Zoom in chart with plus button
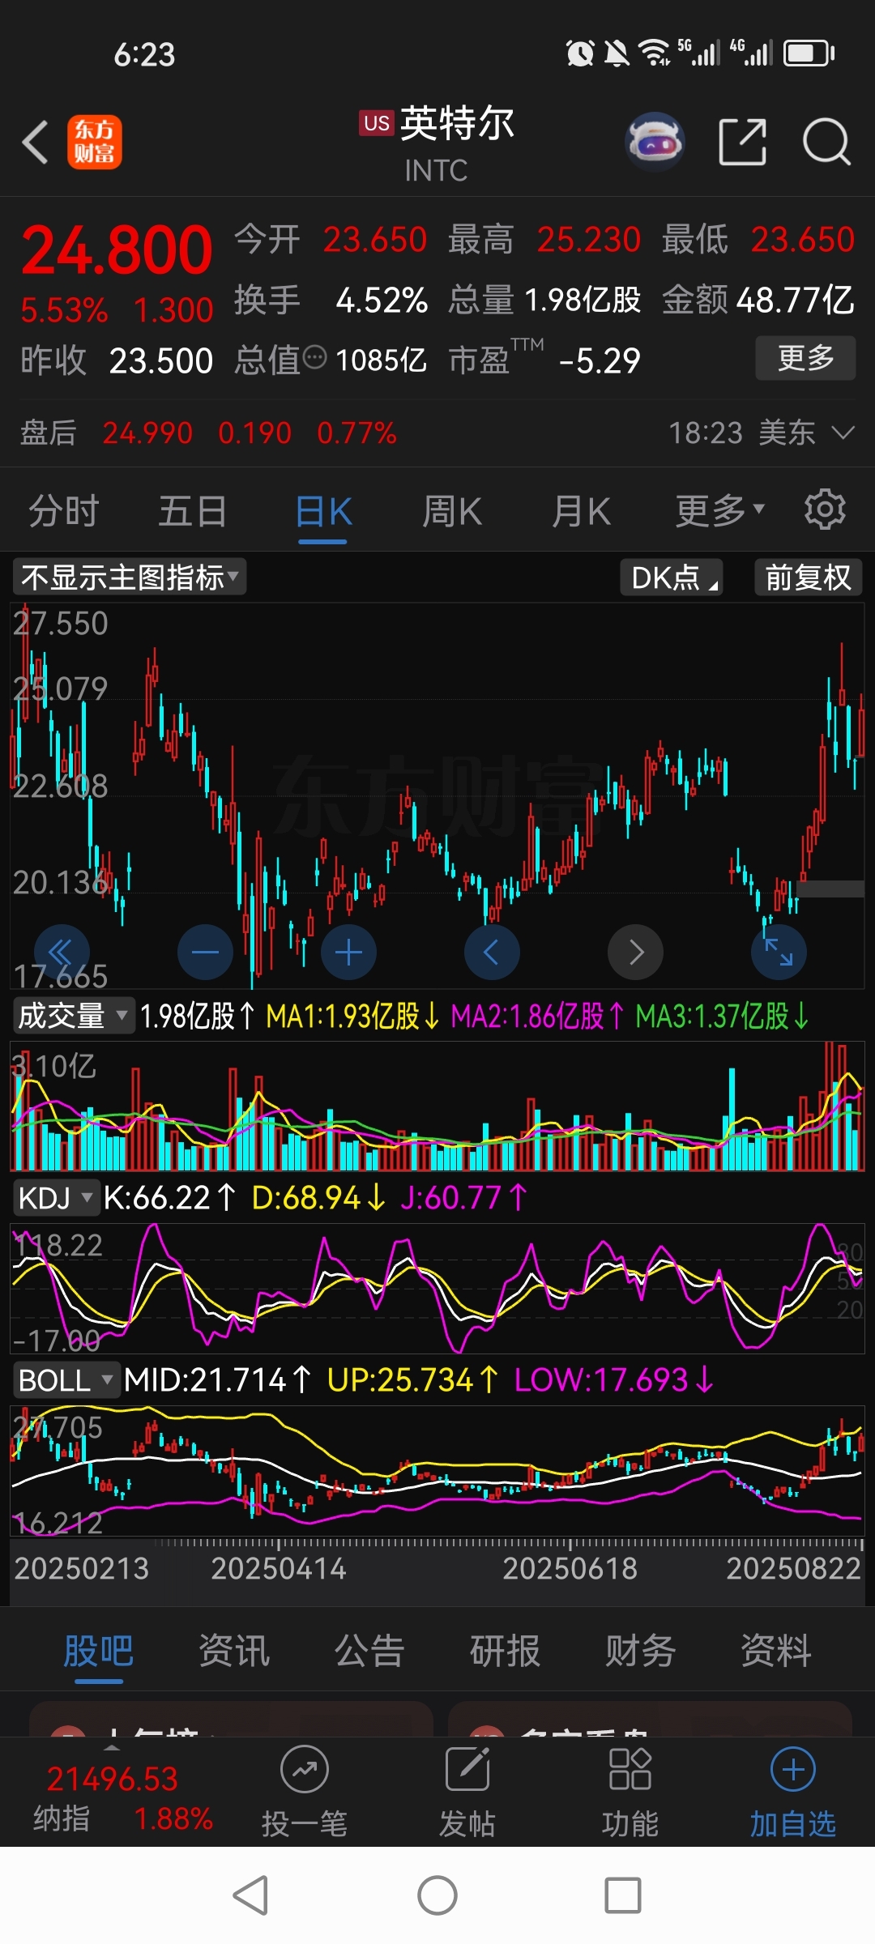Viewport: 875px width, 1944px height. click(348, 952)
